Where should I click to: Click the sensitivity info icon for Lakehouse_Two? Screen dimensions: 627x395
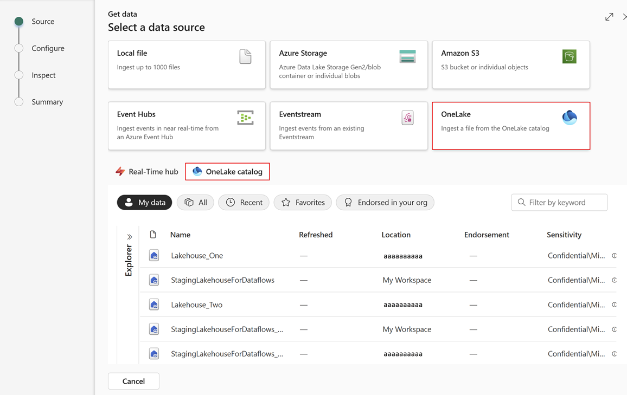coord(614,305)
